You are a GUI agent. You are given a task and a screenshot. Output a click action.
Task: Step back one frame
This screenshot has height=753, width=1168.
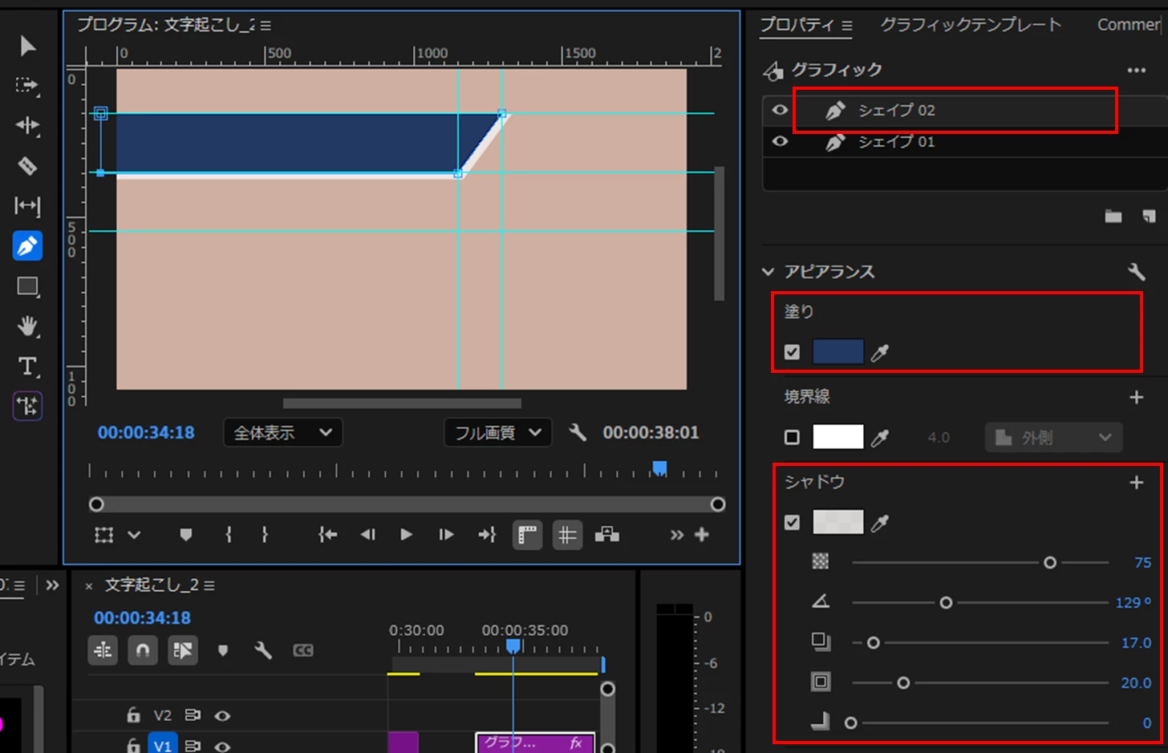[367, 535]
